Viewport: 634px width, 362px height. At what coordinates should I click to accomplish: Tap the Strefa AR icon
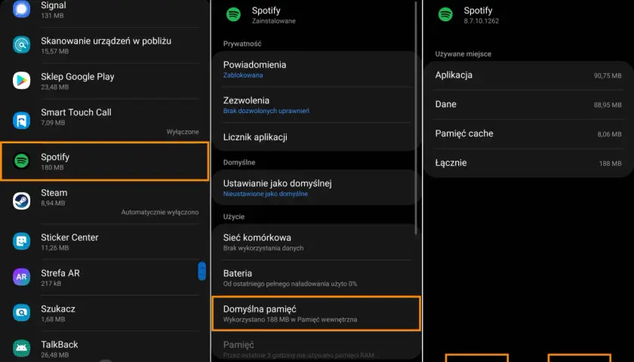(21, 277)
